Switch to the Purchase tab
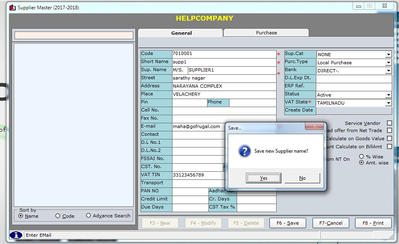This screenshot has height=244, width=399. pyautogui.click(x=266, y=33)
